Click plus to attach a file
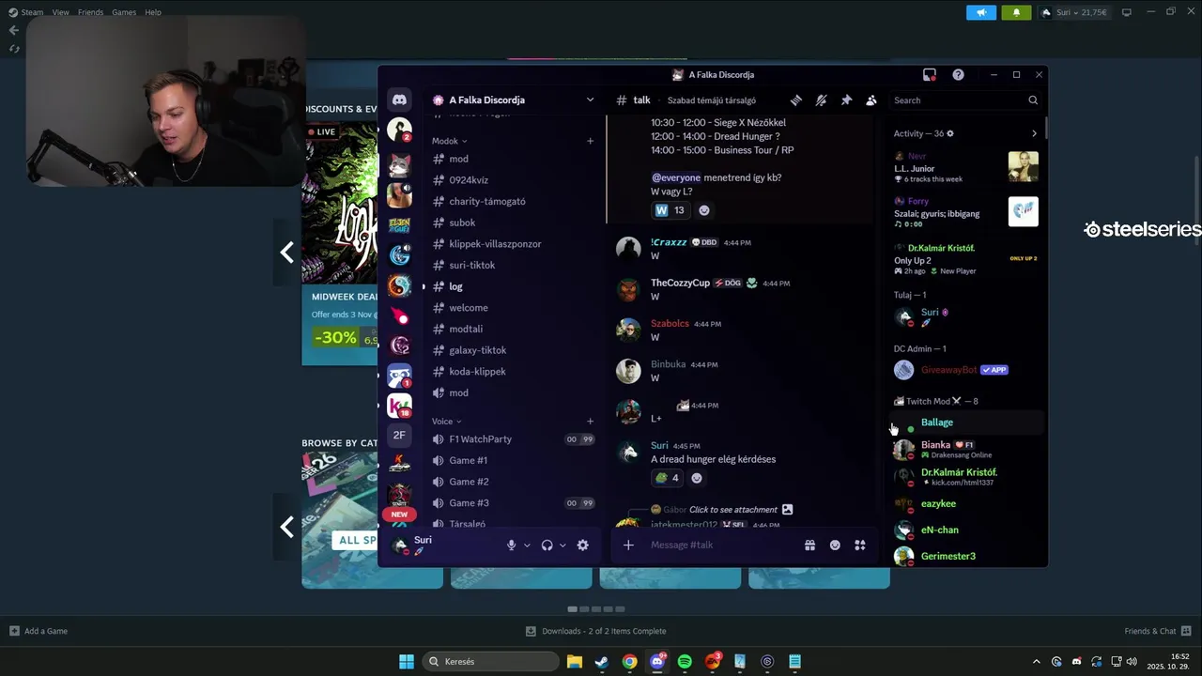 coord(628,545)
